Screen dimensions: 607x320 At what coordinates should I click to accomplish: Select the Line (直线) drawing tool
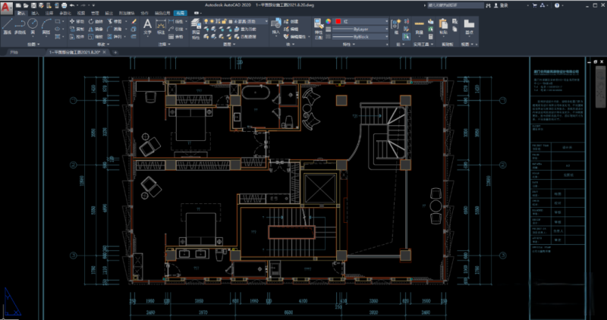pyautogui.click(x=7, y=25)
